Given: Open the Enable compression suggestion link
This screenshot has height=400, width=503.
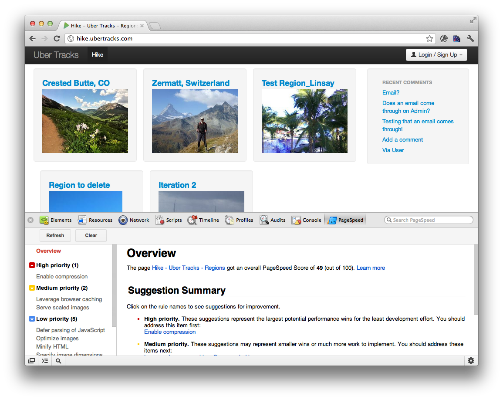Looking at the screenshot, I should coord(170,332).
